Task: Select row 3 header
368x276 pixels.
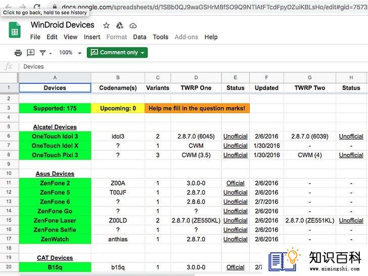Action: pos(9,108)
